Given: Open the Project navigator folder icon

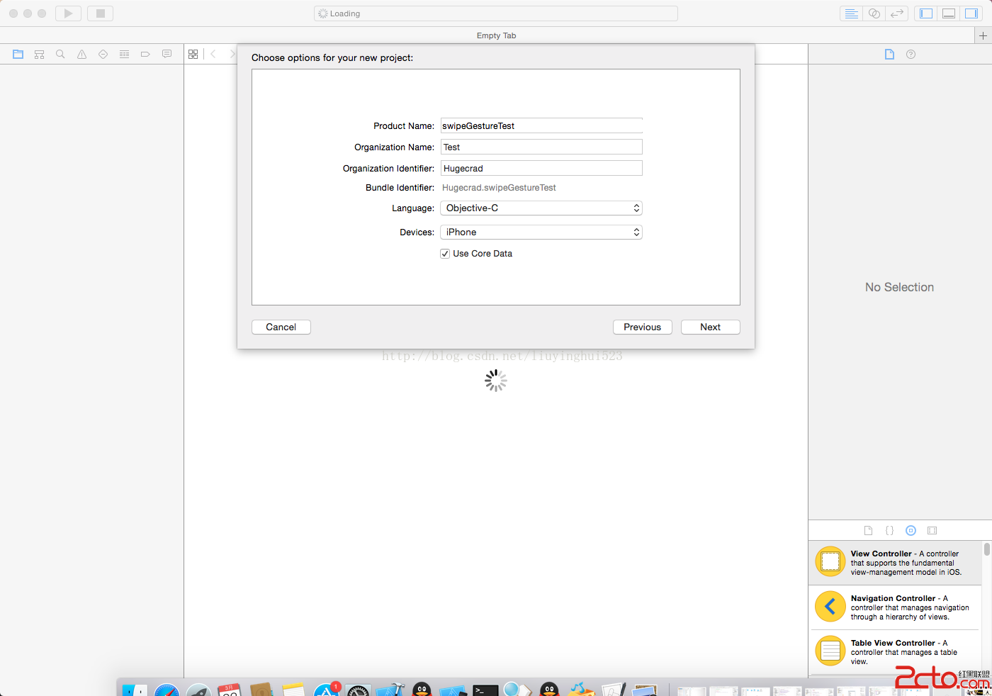Looking at the screenshot, I should 18,54.
